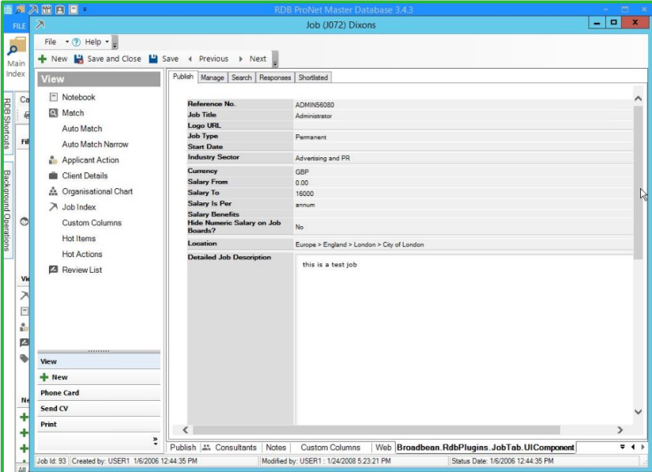Click the pickaxe icon in job window title bar
Image resolution: width=652 pixels, height=472 pixels.
point(40,25)
